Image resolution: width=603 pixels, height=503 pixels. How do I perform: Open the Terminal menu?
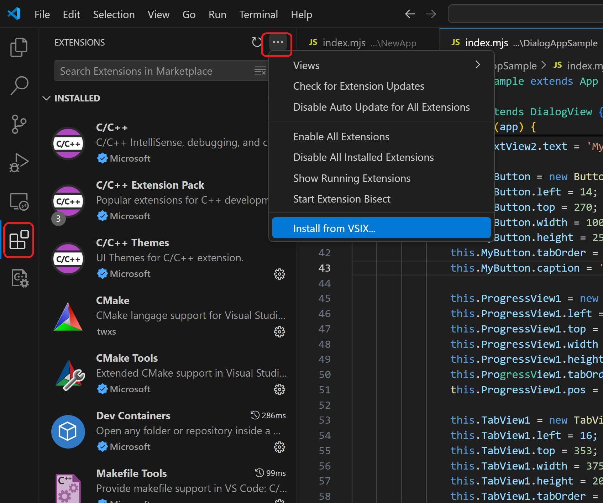[258, 15]
